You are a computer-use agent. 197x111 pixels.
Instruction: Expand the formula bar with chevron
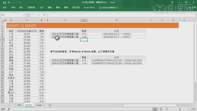[195, 15]
